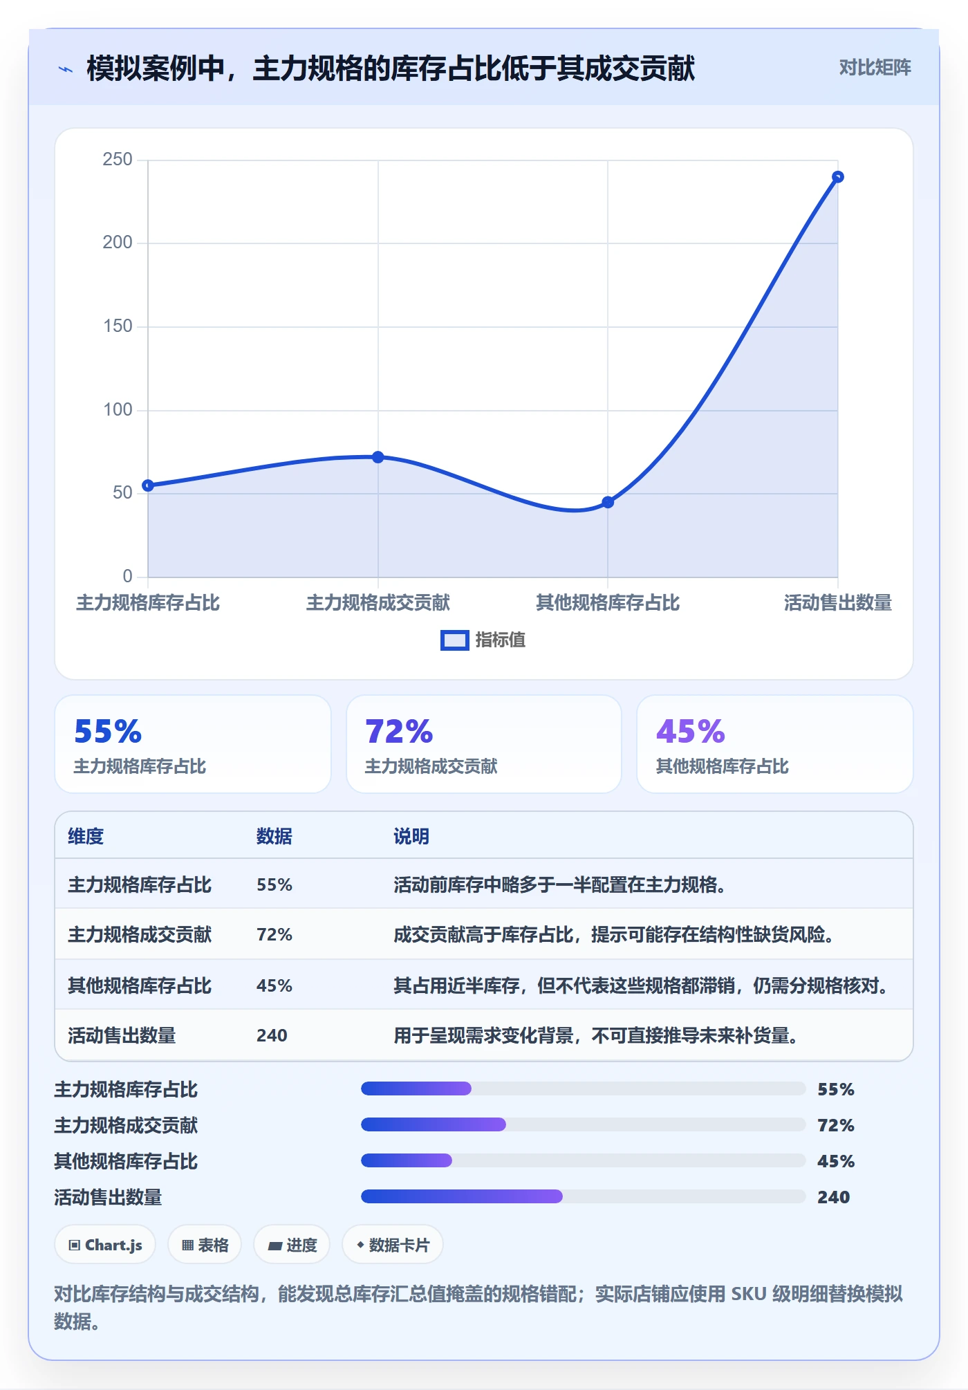Screen dimensions: 968x1390
Task: Click the 55% data card
Action: point(193,744)
